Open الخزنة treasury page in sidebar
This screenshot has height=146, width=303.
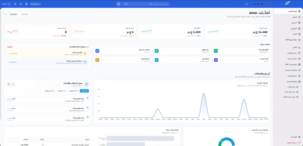pos(288,34)
